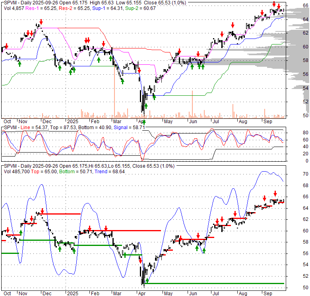This screenshot has height=296, width=310.
Task: Click the long green Bottom line at 50.71
Action: point(214,283)
